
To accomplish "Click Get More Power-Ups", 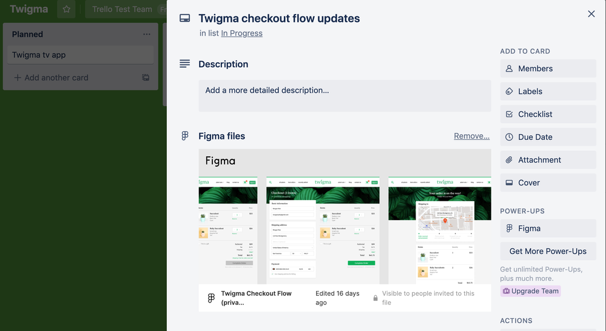I will point(548,251).
